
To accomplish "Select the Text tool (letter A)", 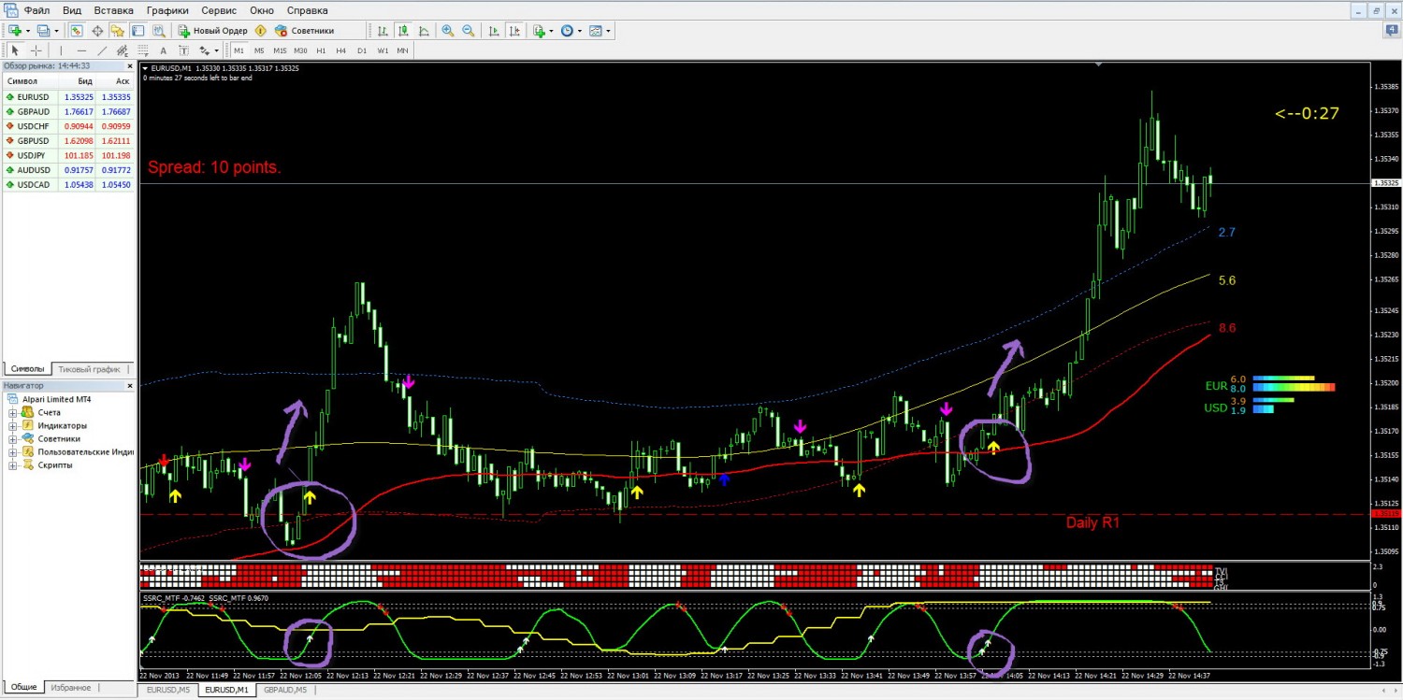I will pyautogui.click(x=164, y=50).
